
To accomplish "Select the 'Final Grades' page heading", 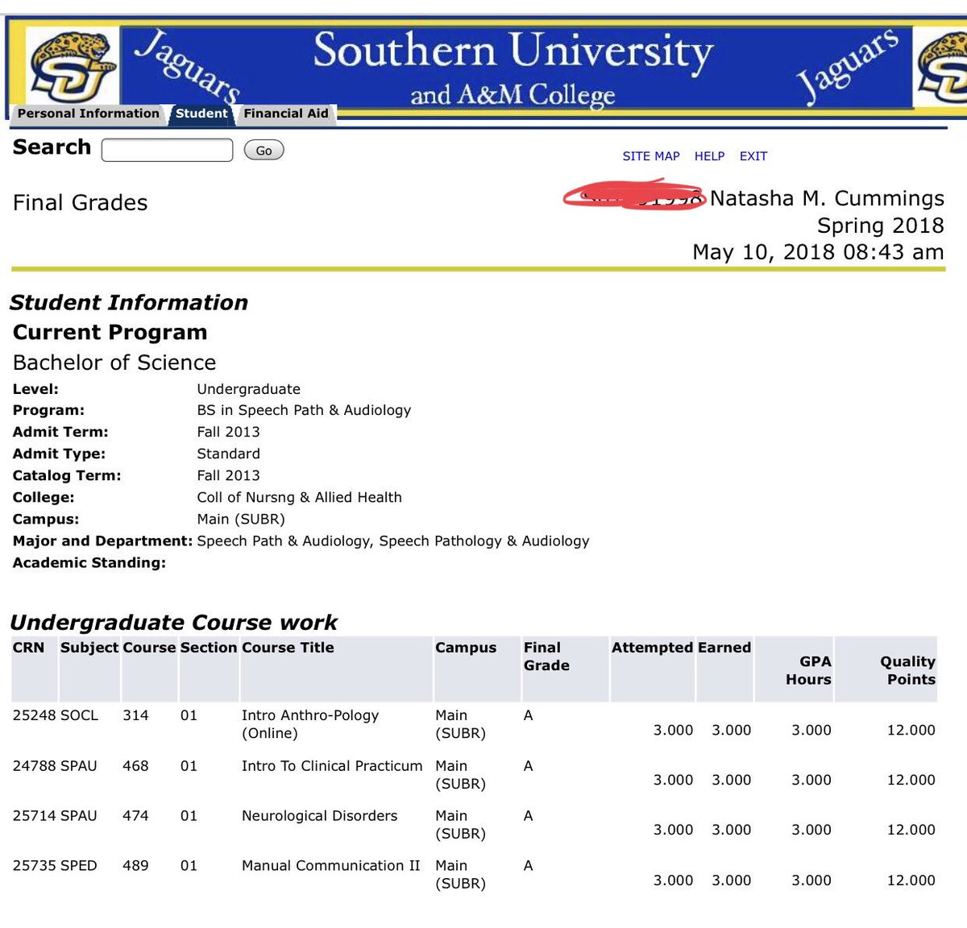I will click(80, 203).
